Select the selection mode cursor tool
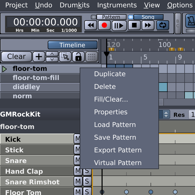195x195 pixels. pos(65,57)
